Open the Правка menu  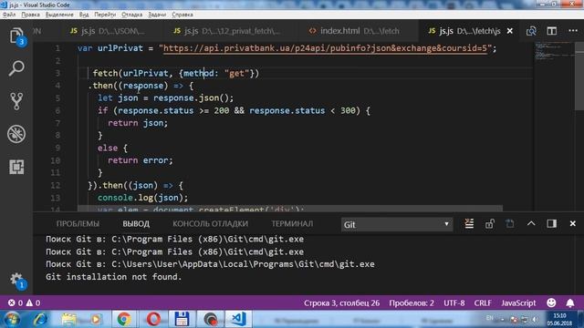click(x=30, y=15)
